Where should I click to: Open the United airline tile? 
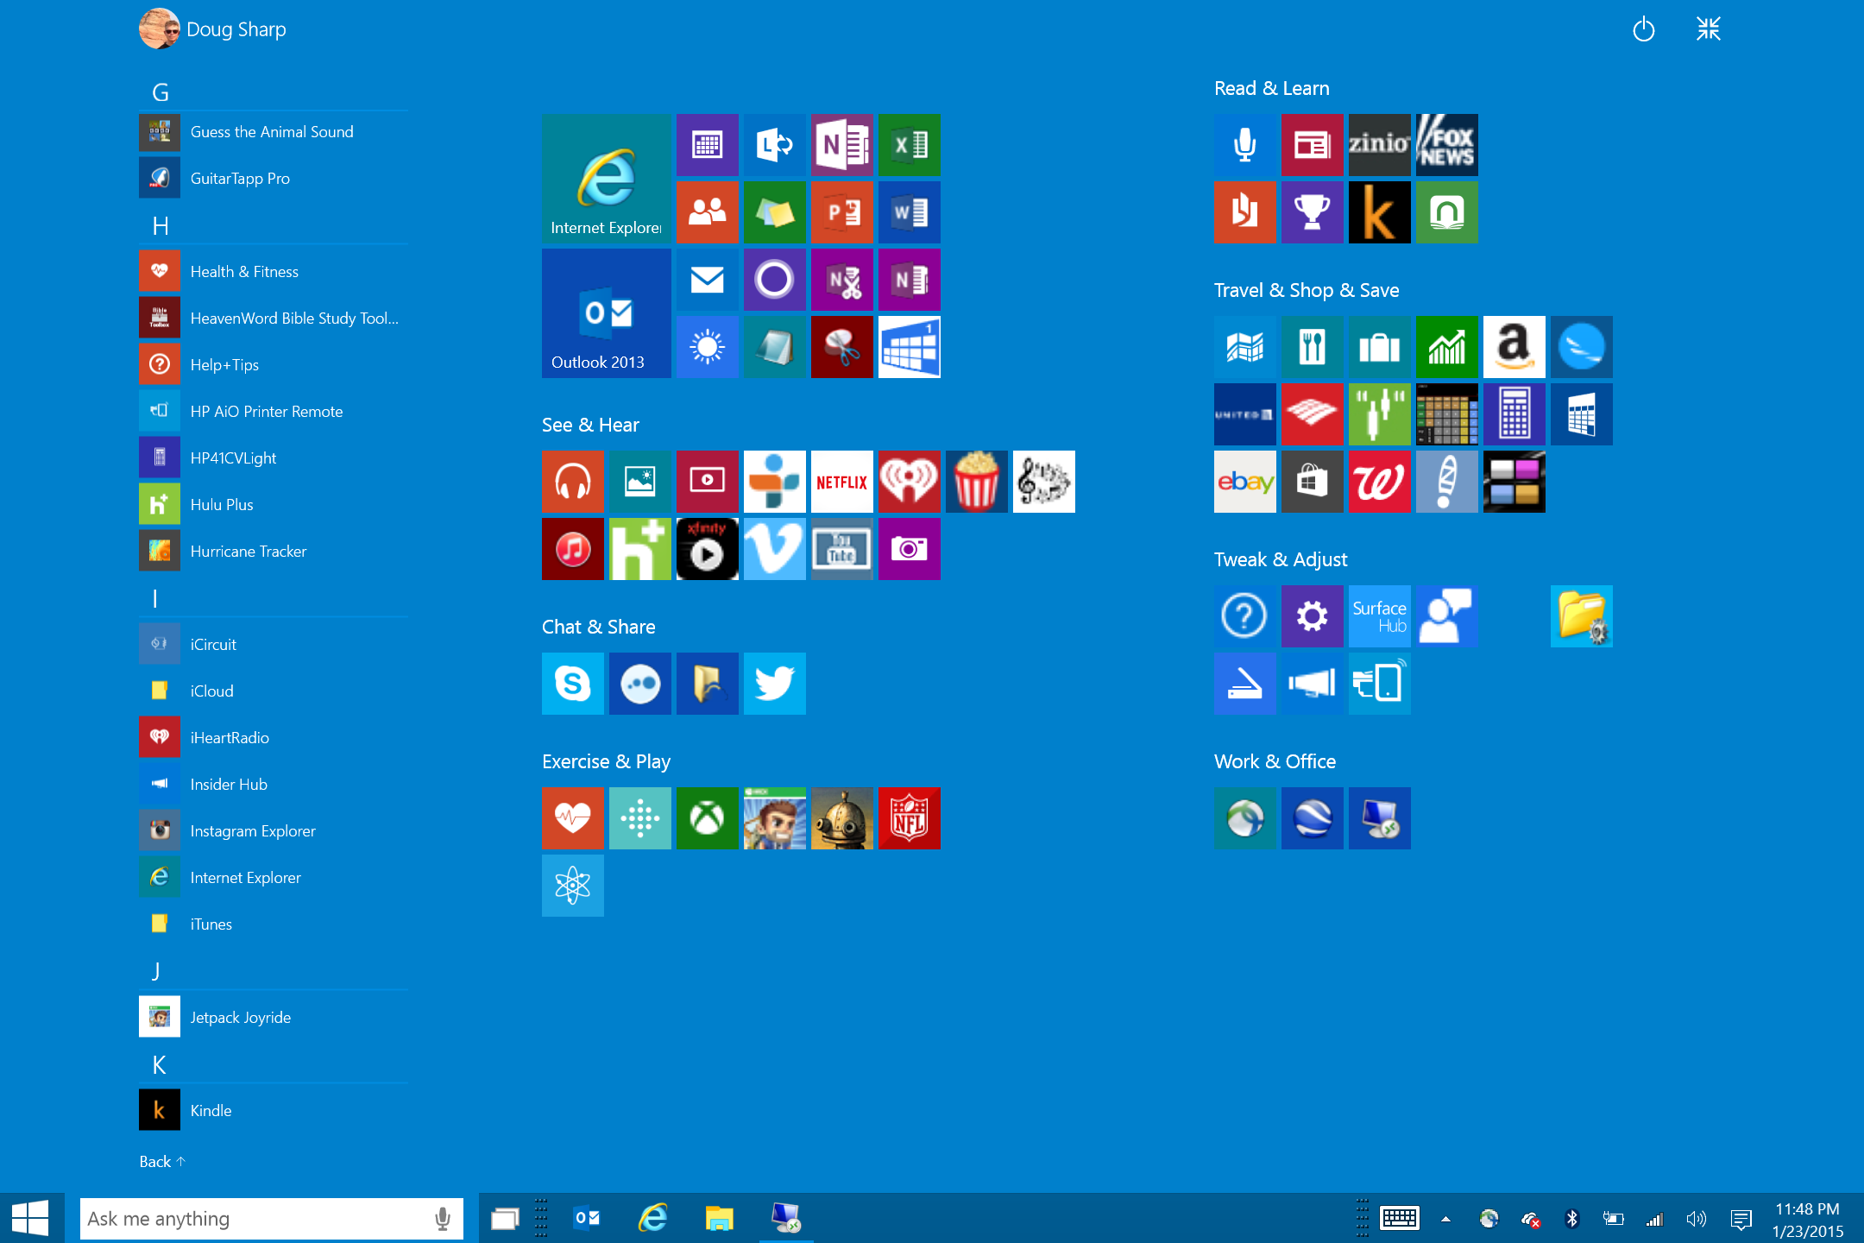(x=1245, y=414)
